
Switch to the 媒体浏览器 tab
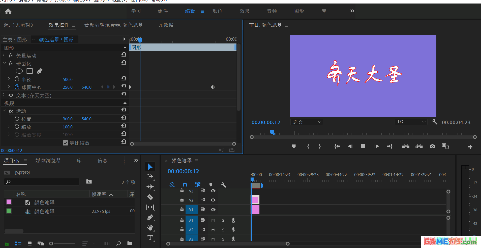48,161
